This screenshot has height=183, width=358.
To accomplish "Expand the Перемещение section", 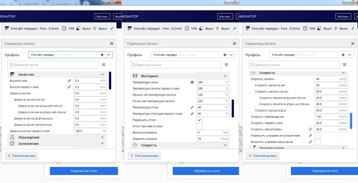I will click(343, 148).
